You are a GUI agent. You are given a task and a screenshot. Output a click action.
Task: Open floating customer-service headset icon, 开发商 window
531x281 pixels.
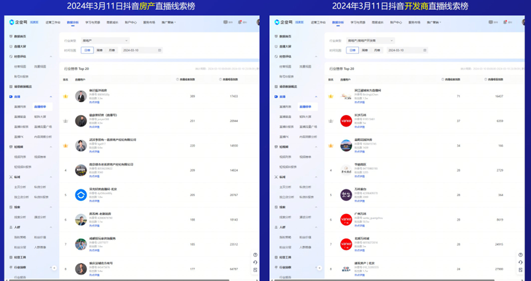tap(520, 263)
